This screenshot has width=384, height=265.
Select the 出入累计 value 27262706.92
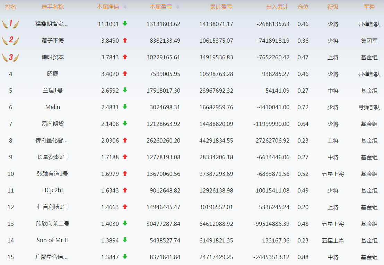[272, 141]
